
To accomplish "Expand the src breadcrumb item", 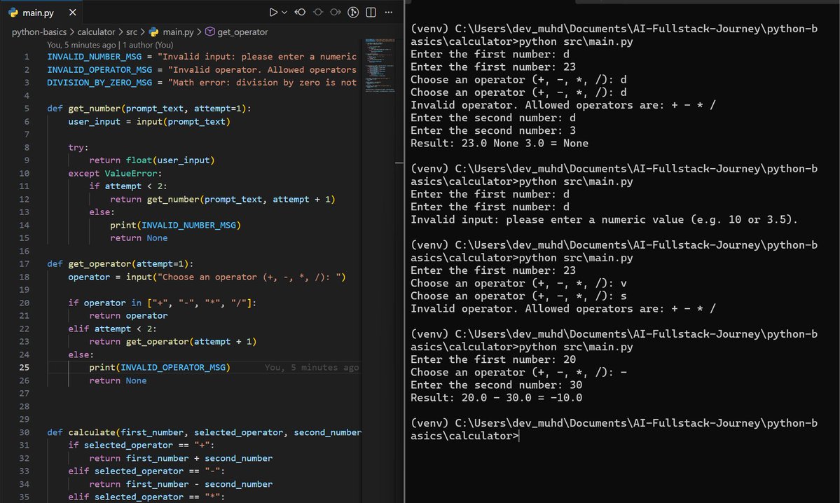I will click(130, 32).
